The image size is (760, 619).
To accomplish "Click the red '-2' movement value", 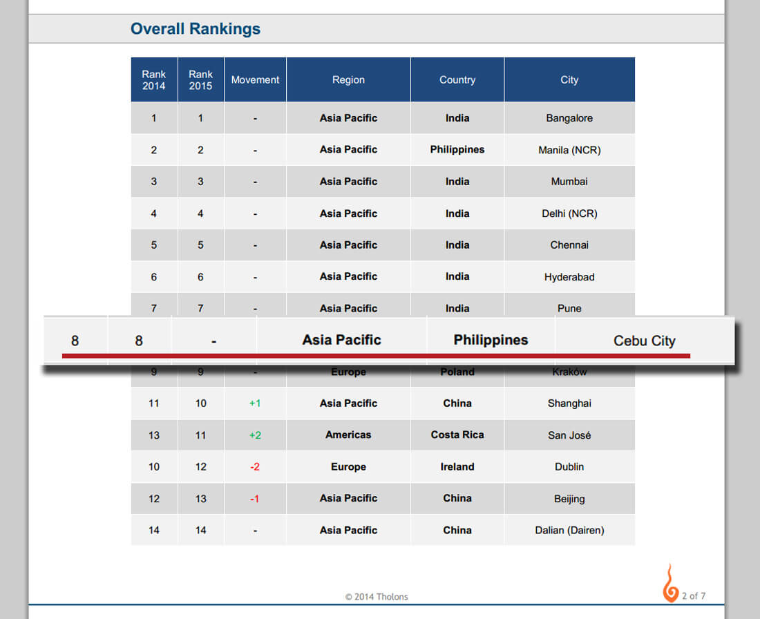I will click(255, 467).
